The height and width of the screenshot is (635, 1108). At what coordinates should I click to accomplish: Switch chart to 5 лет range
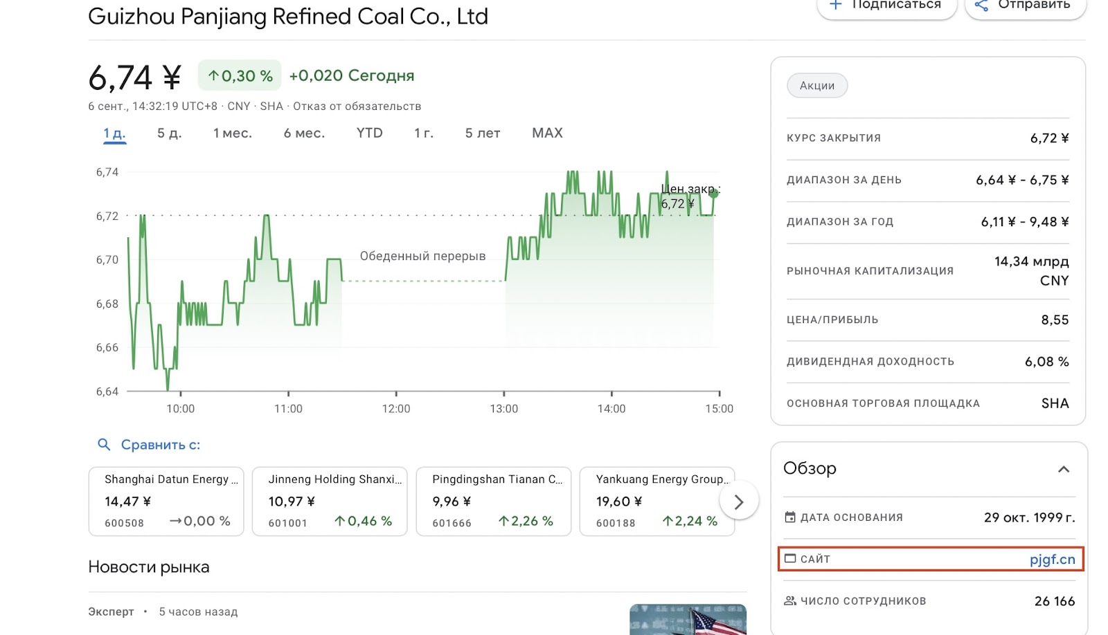pyautogui.click(x=483, y=133)
